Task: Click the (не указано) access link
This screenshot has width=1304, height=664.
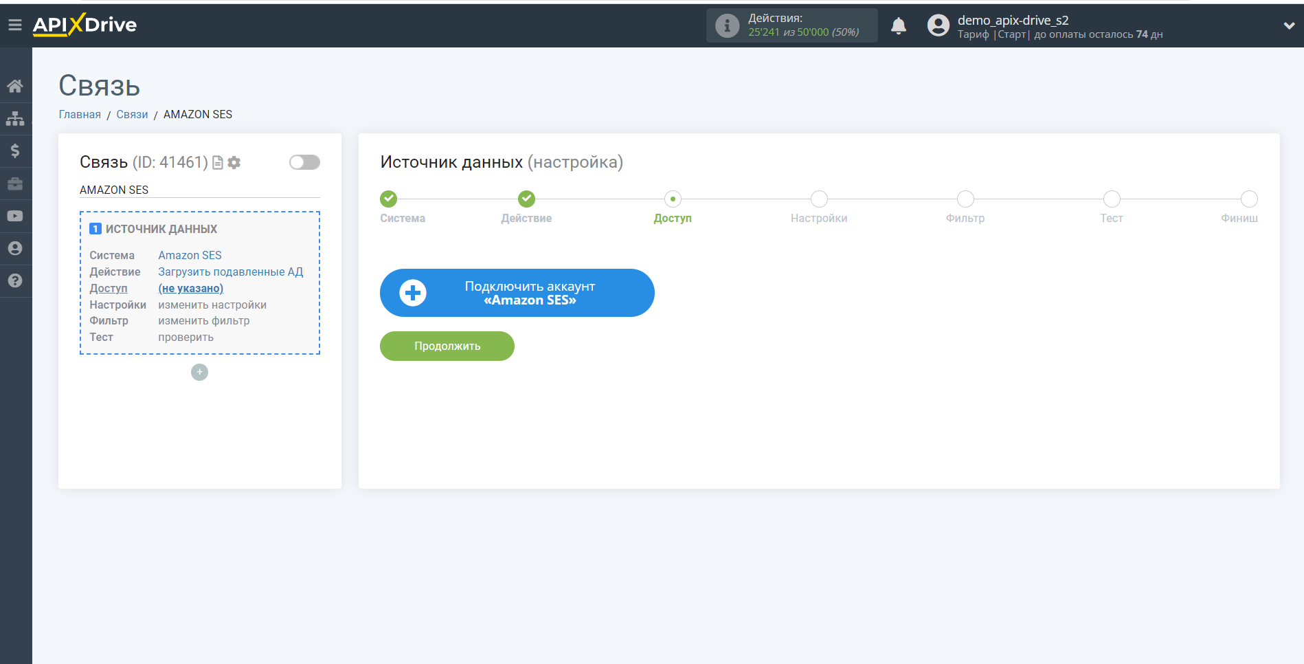Action: coord(191,288)
